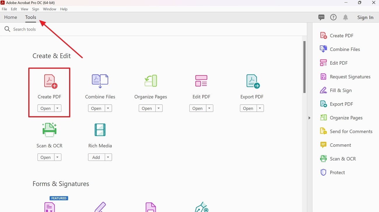Select Edit PDF icon in right sidebar
The image size is (379, 212).
[x=323, y=63]
